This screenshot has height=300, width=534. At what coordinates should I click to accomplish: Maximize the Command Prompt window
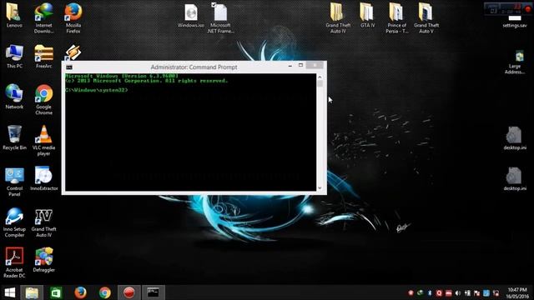(x=300, y=65)
